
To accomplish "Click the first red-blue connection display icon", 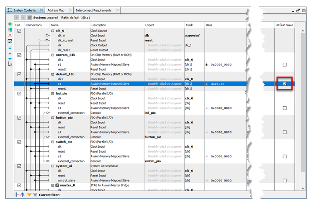I will [x=16, y=194].
